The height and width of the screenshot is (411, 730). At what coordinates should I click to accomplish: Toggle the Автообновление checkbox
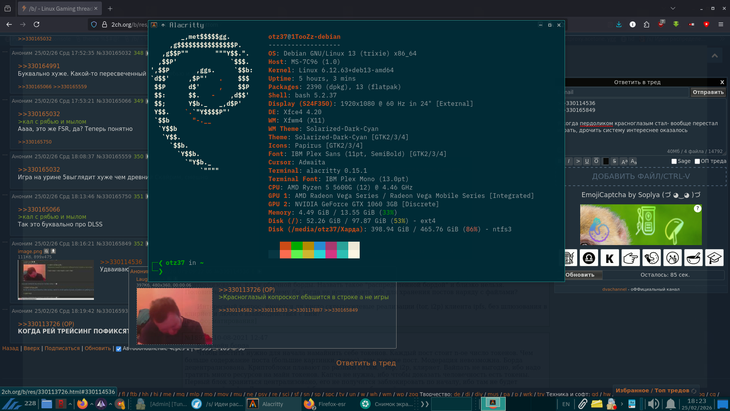(119, 349)
